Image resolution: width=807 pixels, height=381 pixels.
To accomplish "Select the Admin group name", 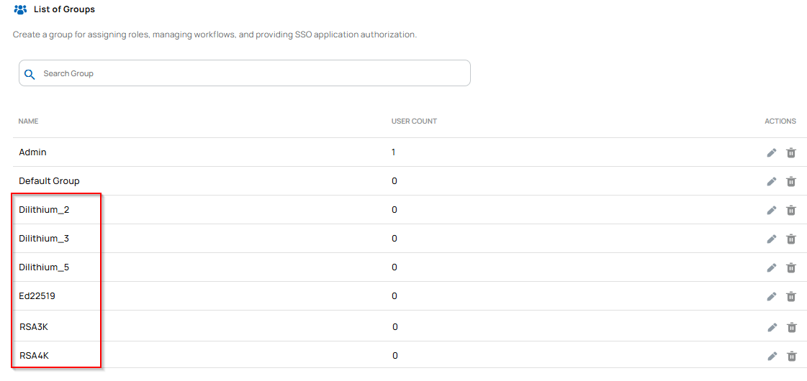I will click(x=32, y=152).
